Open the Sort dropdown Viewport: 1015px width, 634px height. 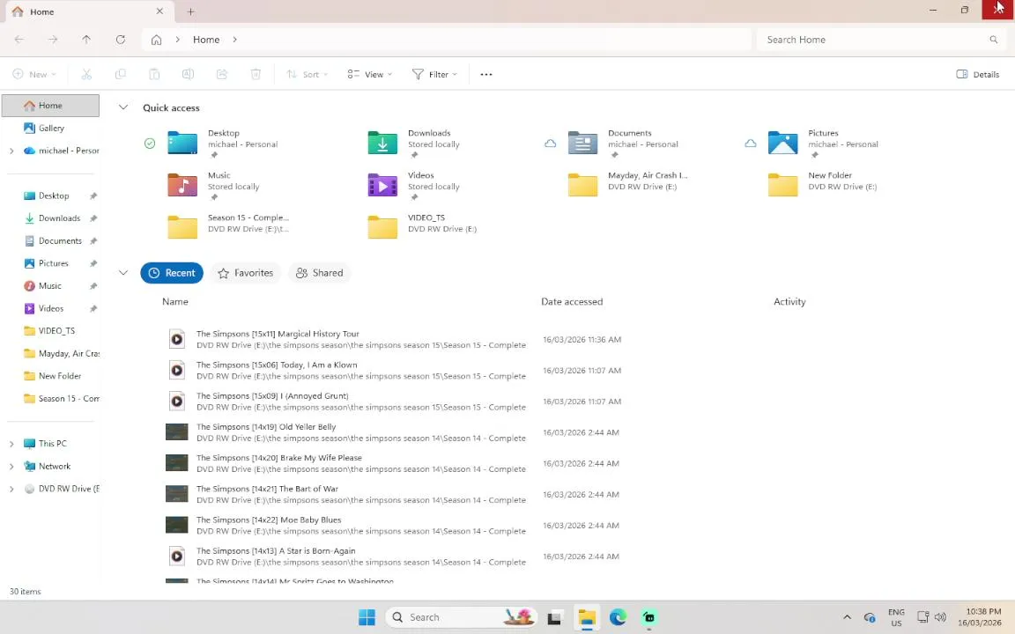point(307,74)
